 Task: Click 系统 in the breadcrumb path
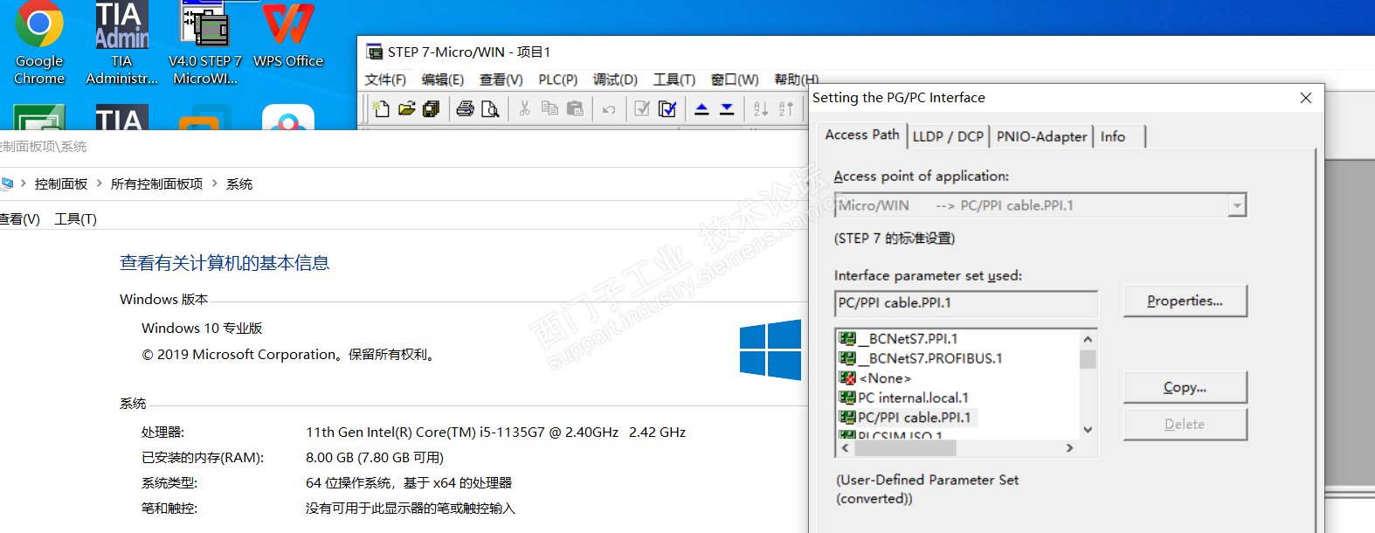pyautogui.click(x=239, y=183)
